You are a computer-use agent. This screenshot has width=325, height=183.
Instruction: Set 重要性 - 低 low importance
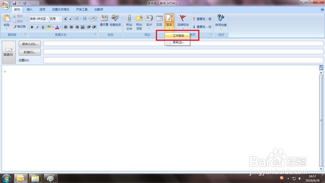click(x=202, y=27)
